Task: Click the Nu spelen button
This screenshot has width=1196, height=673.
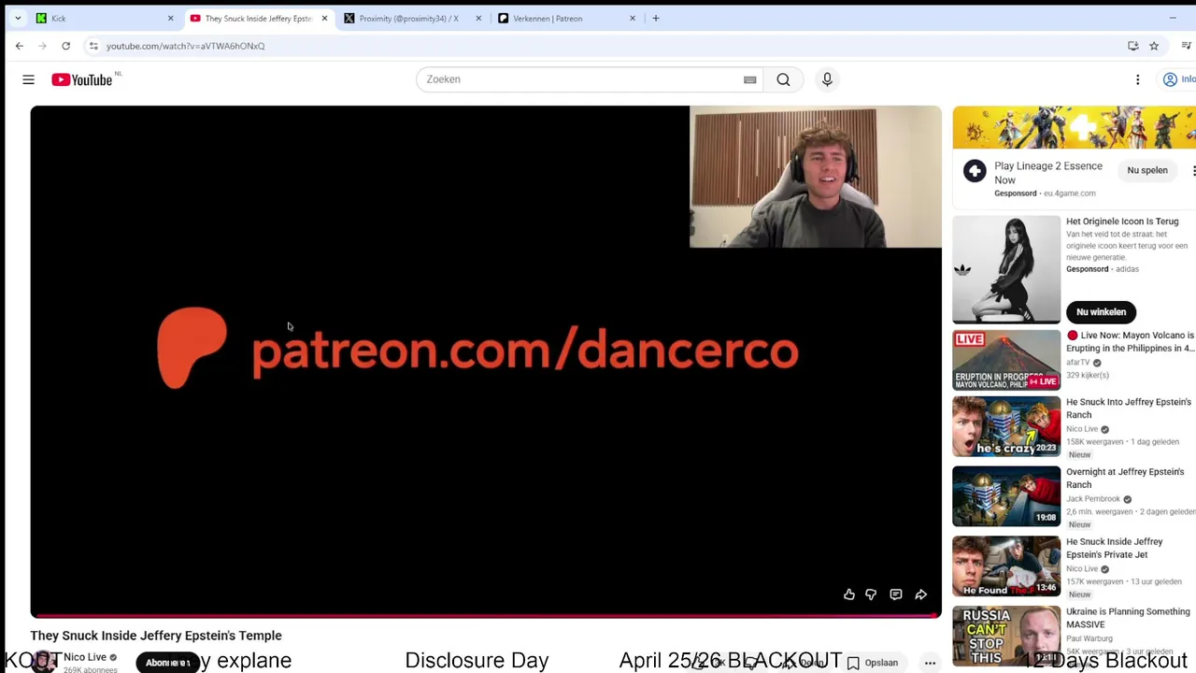Action: (x=1147, y=170)
